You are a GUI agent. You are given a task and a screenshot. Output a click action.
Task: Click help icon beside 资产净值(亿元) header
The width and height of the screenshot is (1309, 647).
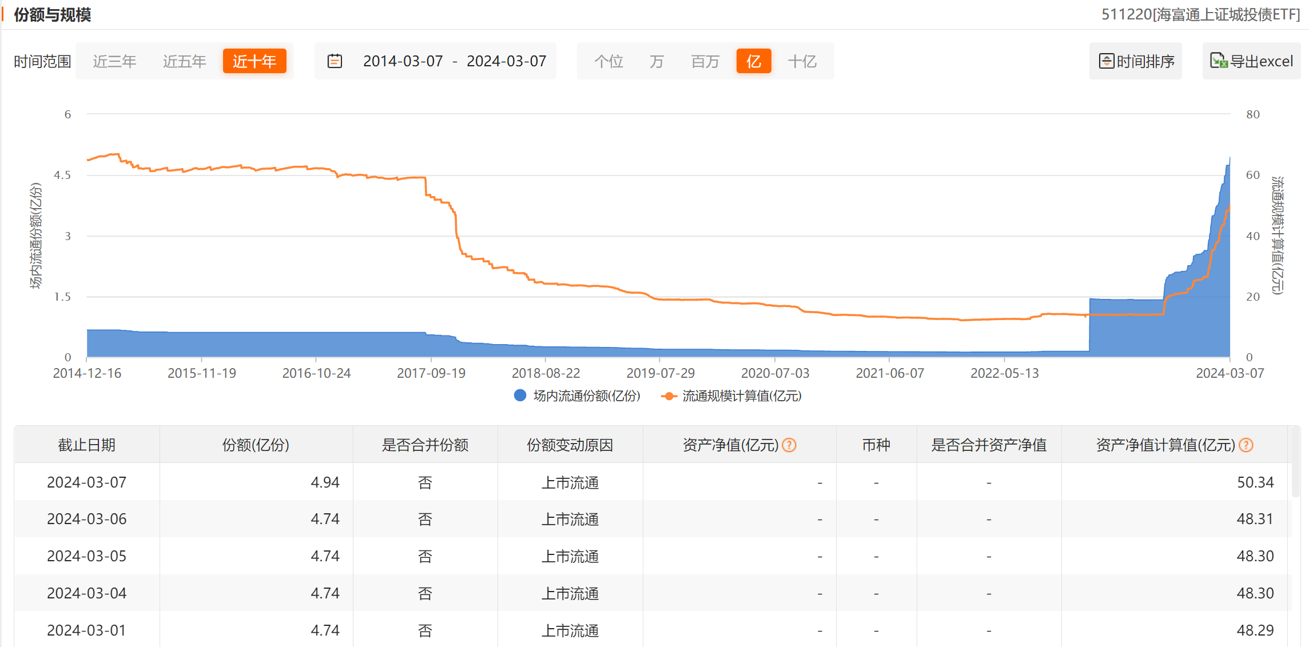click(789, 445)
